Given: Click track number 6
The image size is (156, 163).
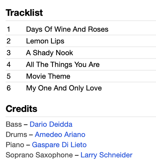Looking at the screenshot, I should tap(8, 88).
